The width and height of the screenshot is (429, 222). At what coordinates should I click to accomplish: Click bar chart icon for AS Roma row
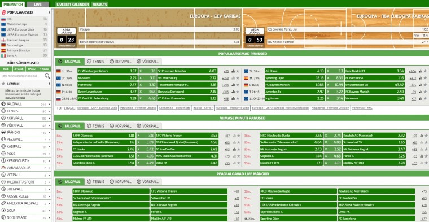pyautogui.click(x=421, y=71)
